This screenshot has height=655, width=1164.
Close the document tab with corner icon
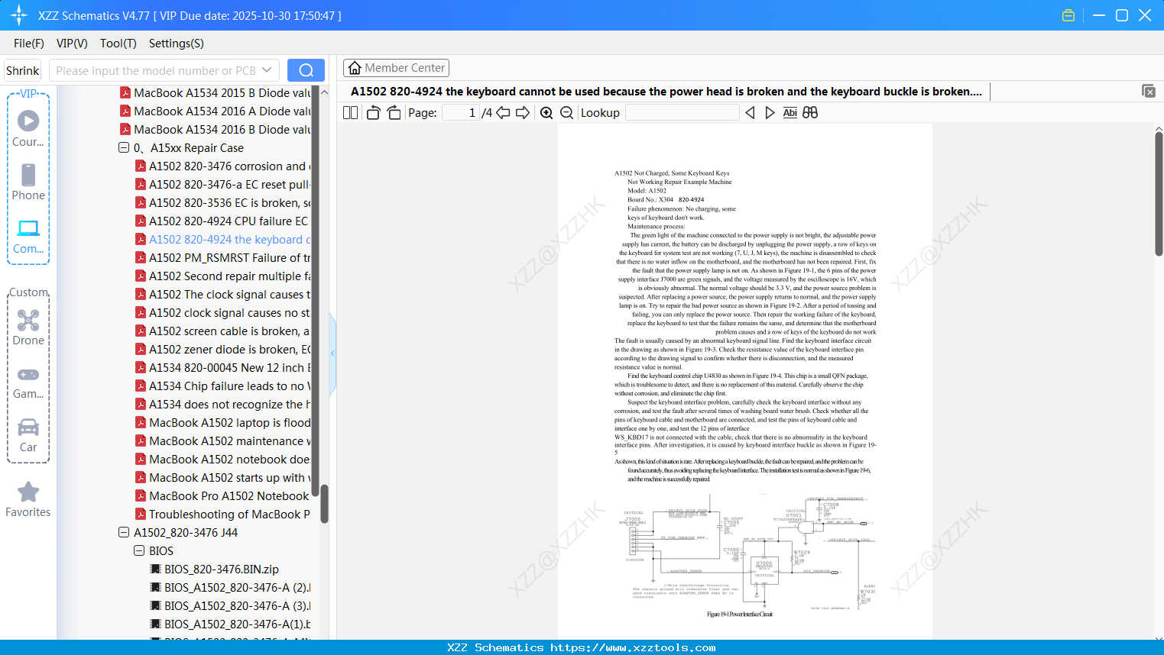1149,91
